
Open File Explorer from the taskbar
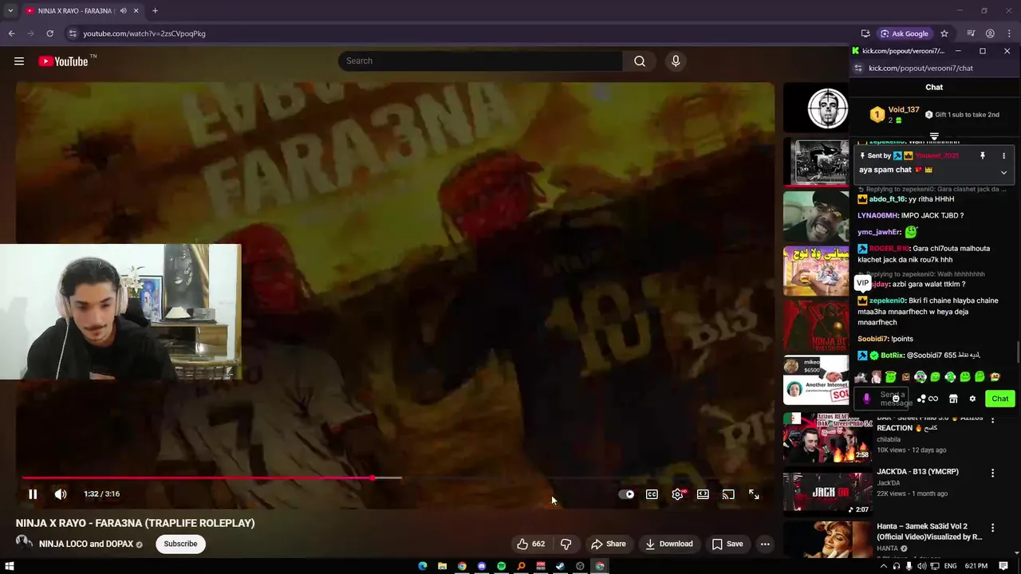[x=442, y=566]
